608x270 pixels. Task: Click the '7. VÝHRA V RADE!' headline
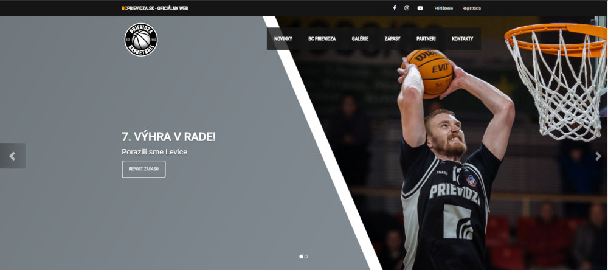tap(168, 137)
